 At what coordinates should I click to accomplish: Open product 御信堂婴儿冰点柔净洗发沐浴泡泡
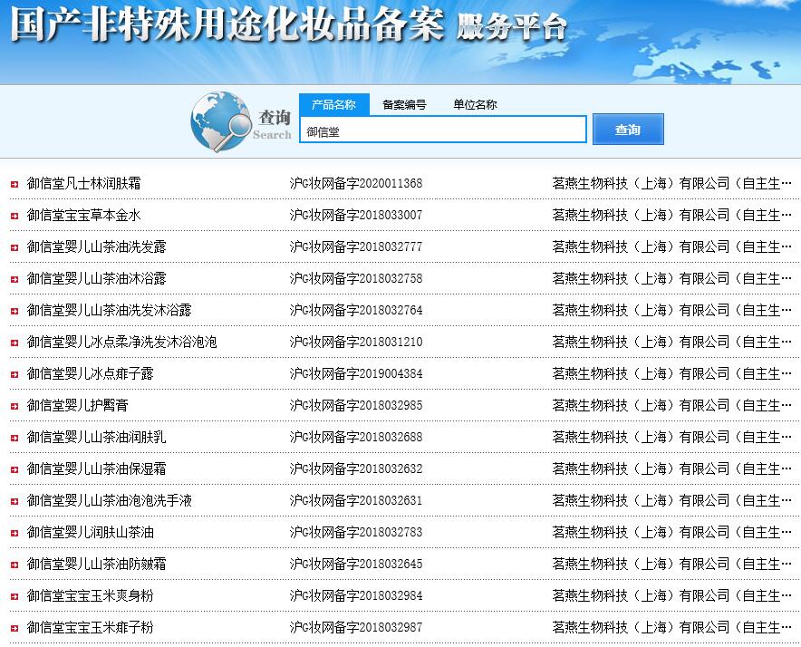click(x=122, y=342)
